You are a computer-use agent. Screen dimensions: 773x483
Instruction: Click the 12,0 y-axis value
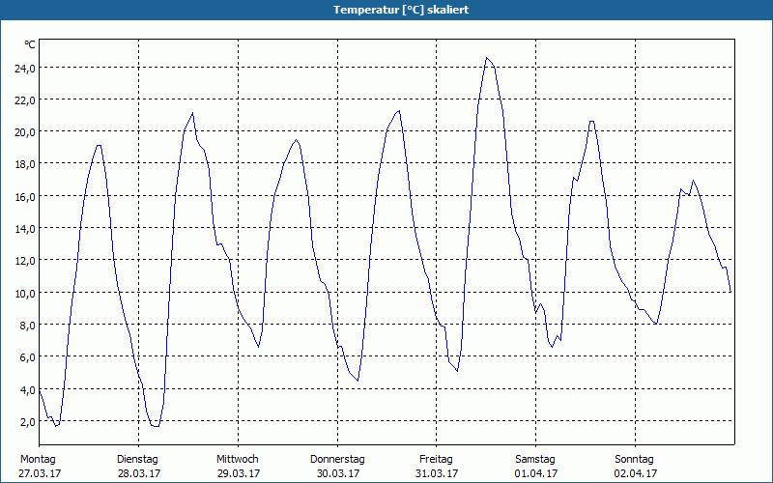pos(25,260)
